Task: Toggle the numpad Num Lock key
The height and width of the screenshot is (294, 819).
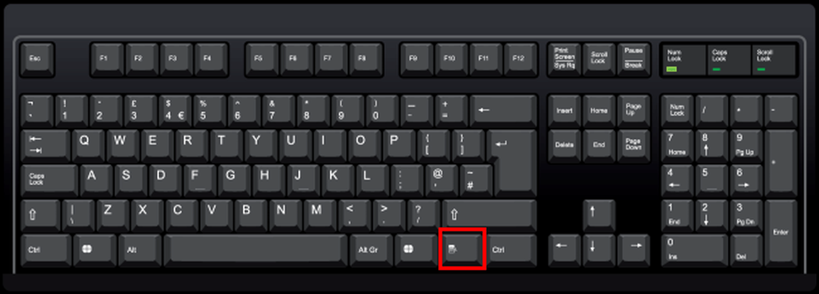Action: [x=677, y=110]
